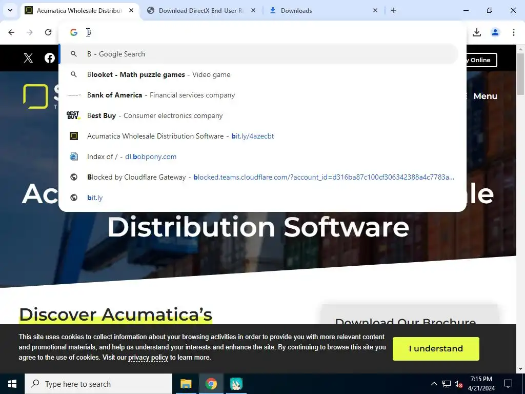
Task: Click the Bank of America logo icon
Action: tap(74, 95)
